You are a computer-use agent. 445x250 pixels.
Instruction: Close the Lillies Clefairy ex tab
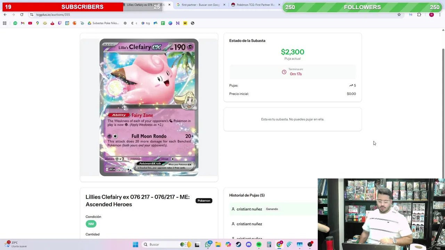pos(169,5)
